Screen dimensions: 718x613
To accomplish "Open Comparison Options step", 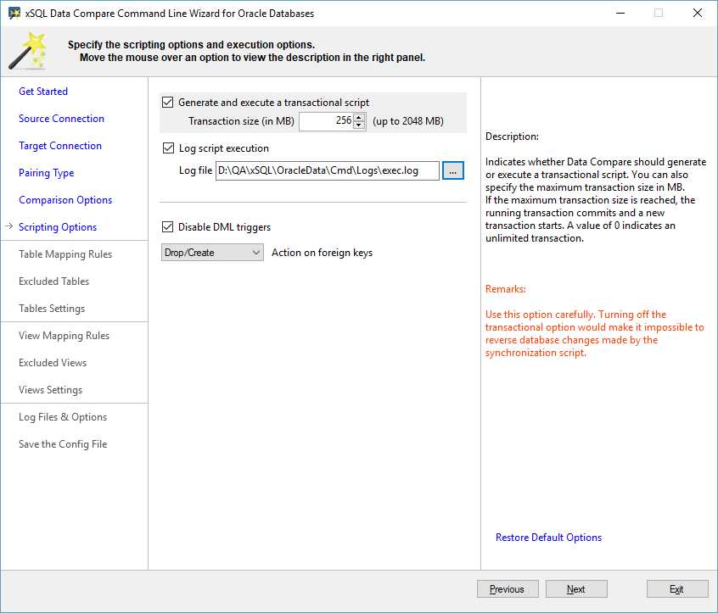I will point(65,200).
